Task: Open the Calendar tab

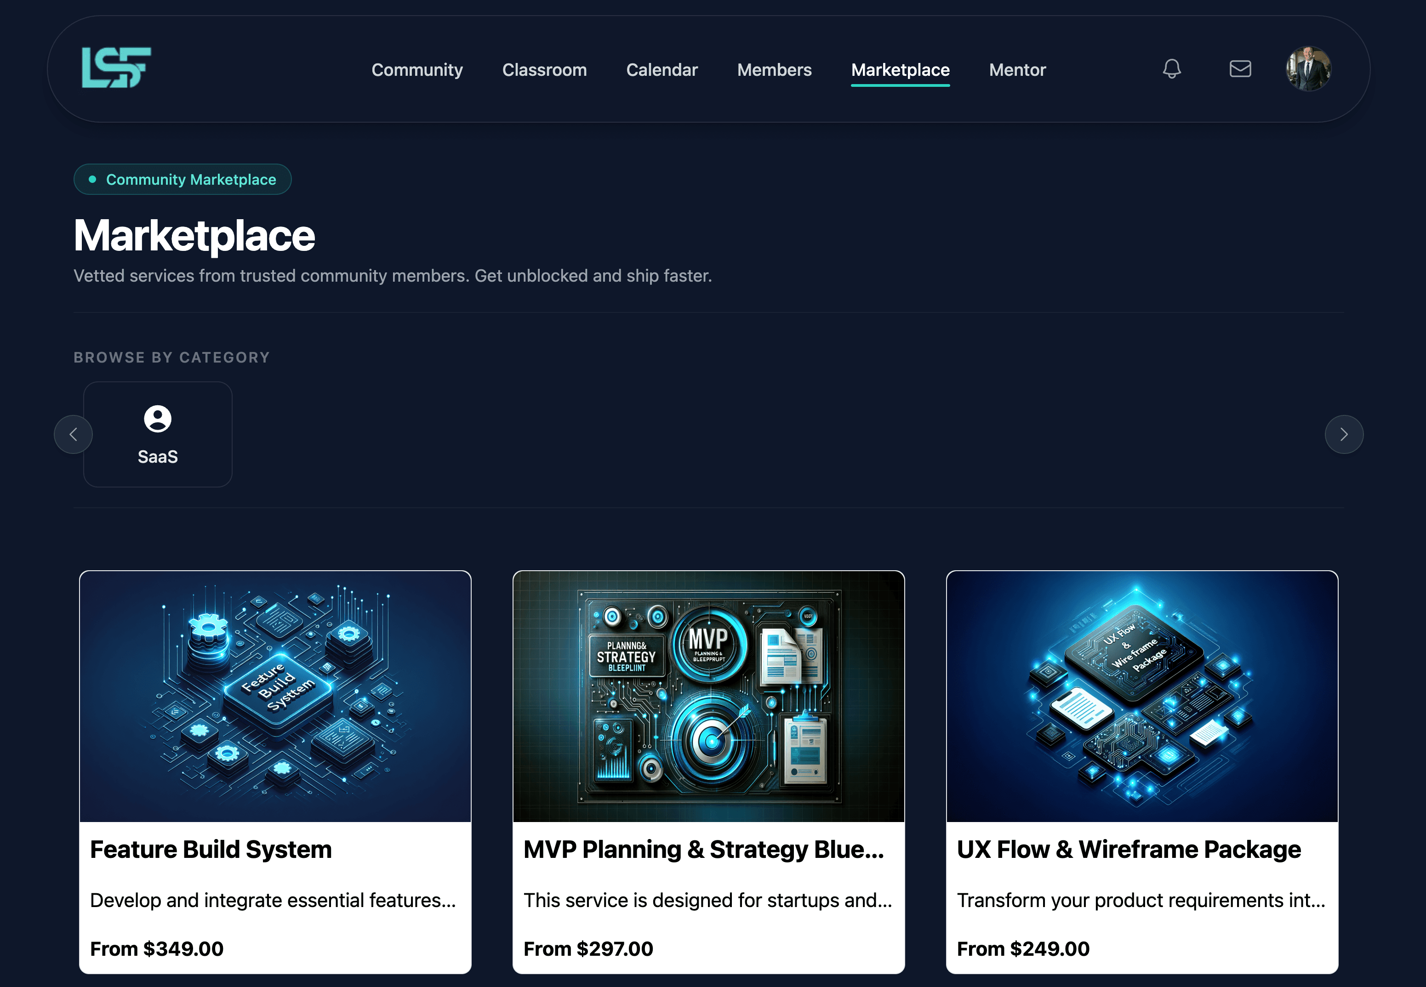Action: [662, 70]
